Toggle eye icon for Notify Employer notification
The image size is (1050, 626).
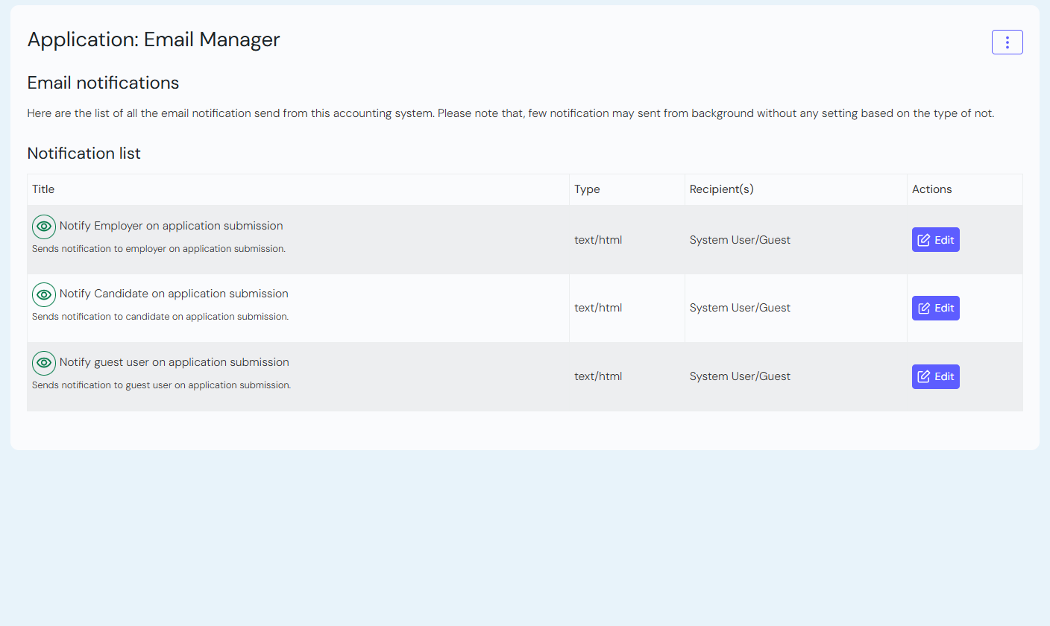(x=44, y=227)
